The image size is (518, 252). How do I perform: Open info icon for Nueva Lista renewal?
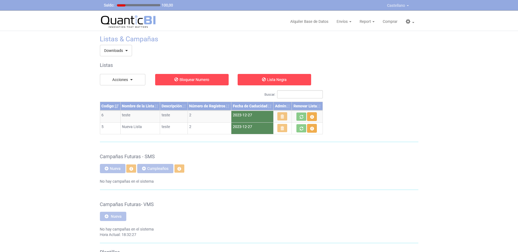click(x=312, y=129)
